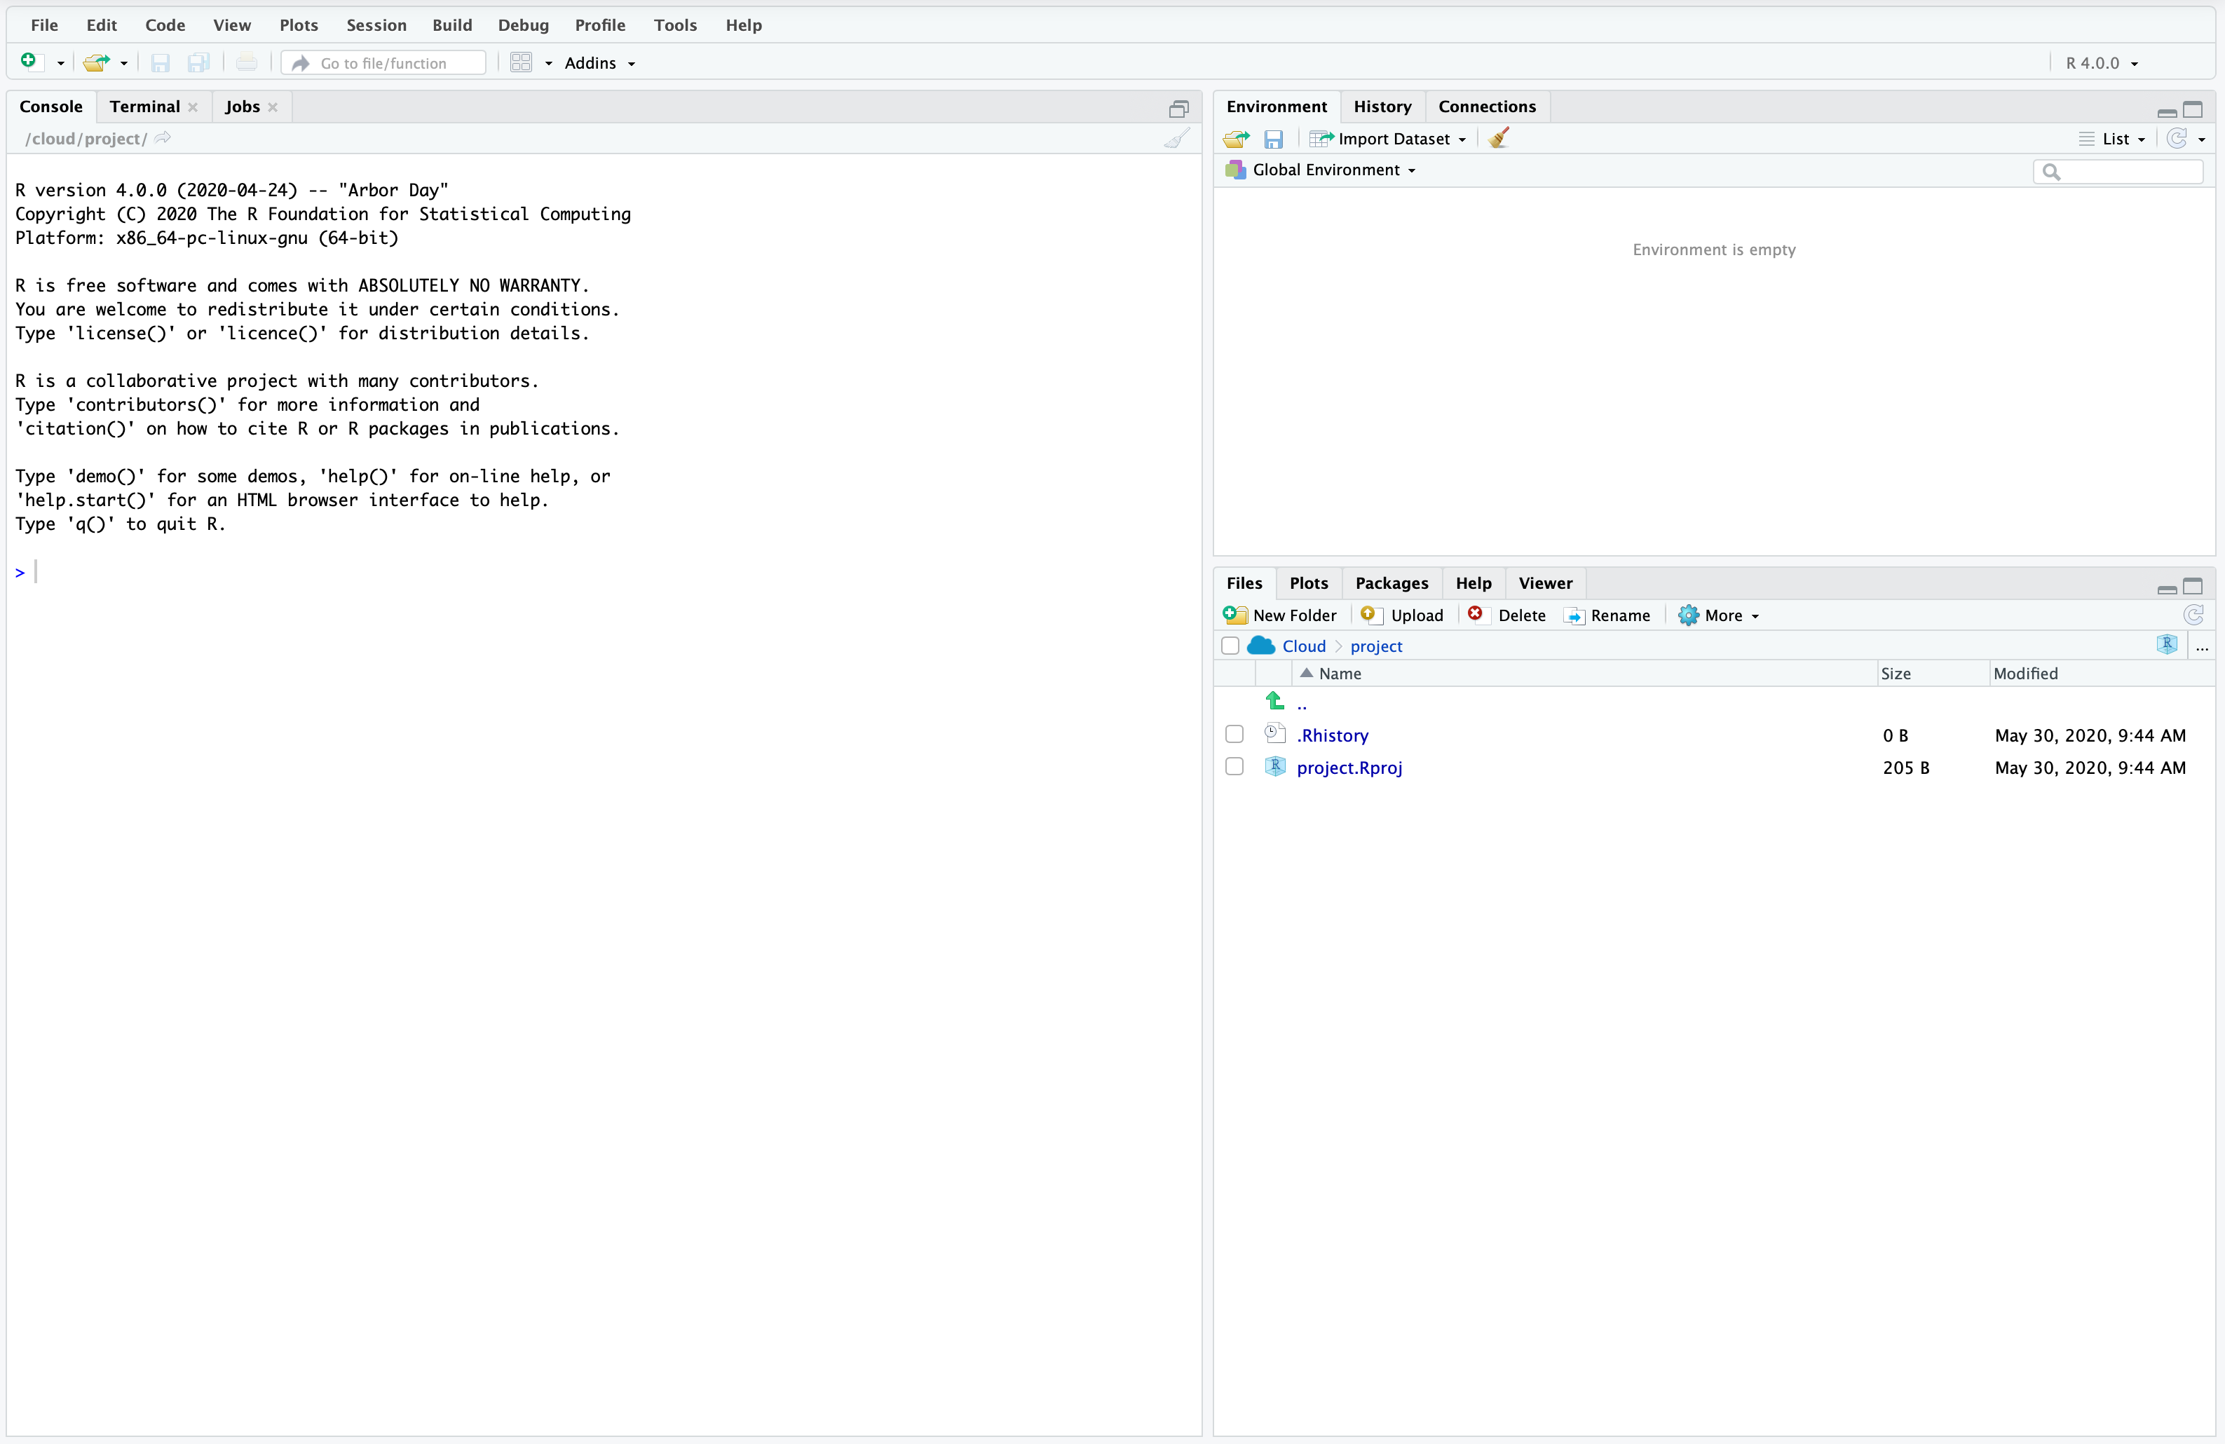
Task: Expand the Global Environment dropdown
Action: coord(1333,170)
